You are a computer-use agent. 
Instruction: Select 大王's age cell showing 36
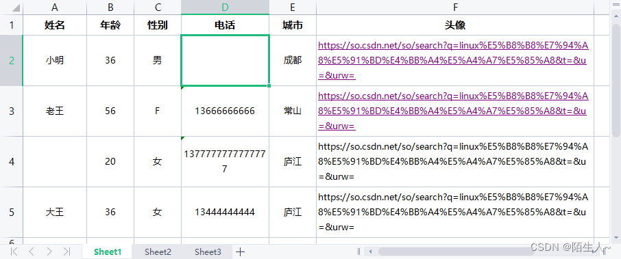[x=110, y=213]
